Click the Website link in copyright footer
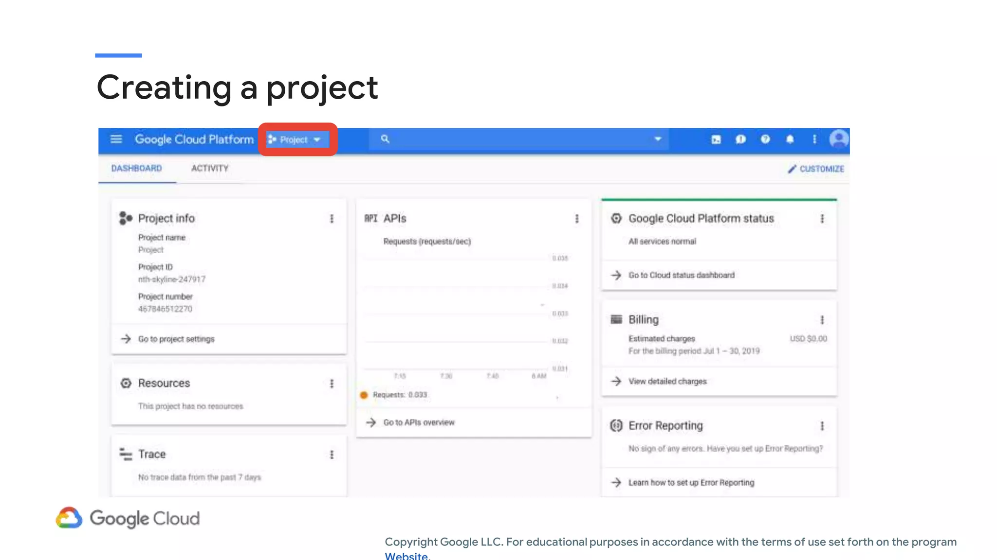Image resolution: width=997 pixels, height=560 pixels. pyautogui.click(x=407, y=556)
